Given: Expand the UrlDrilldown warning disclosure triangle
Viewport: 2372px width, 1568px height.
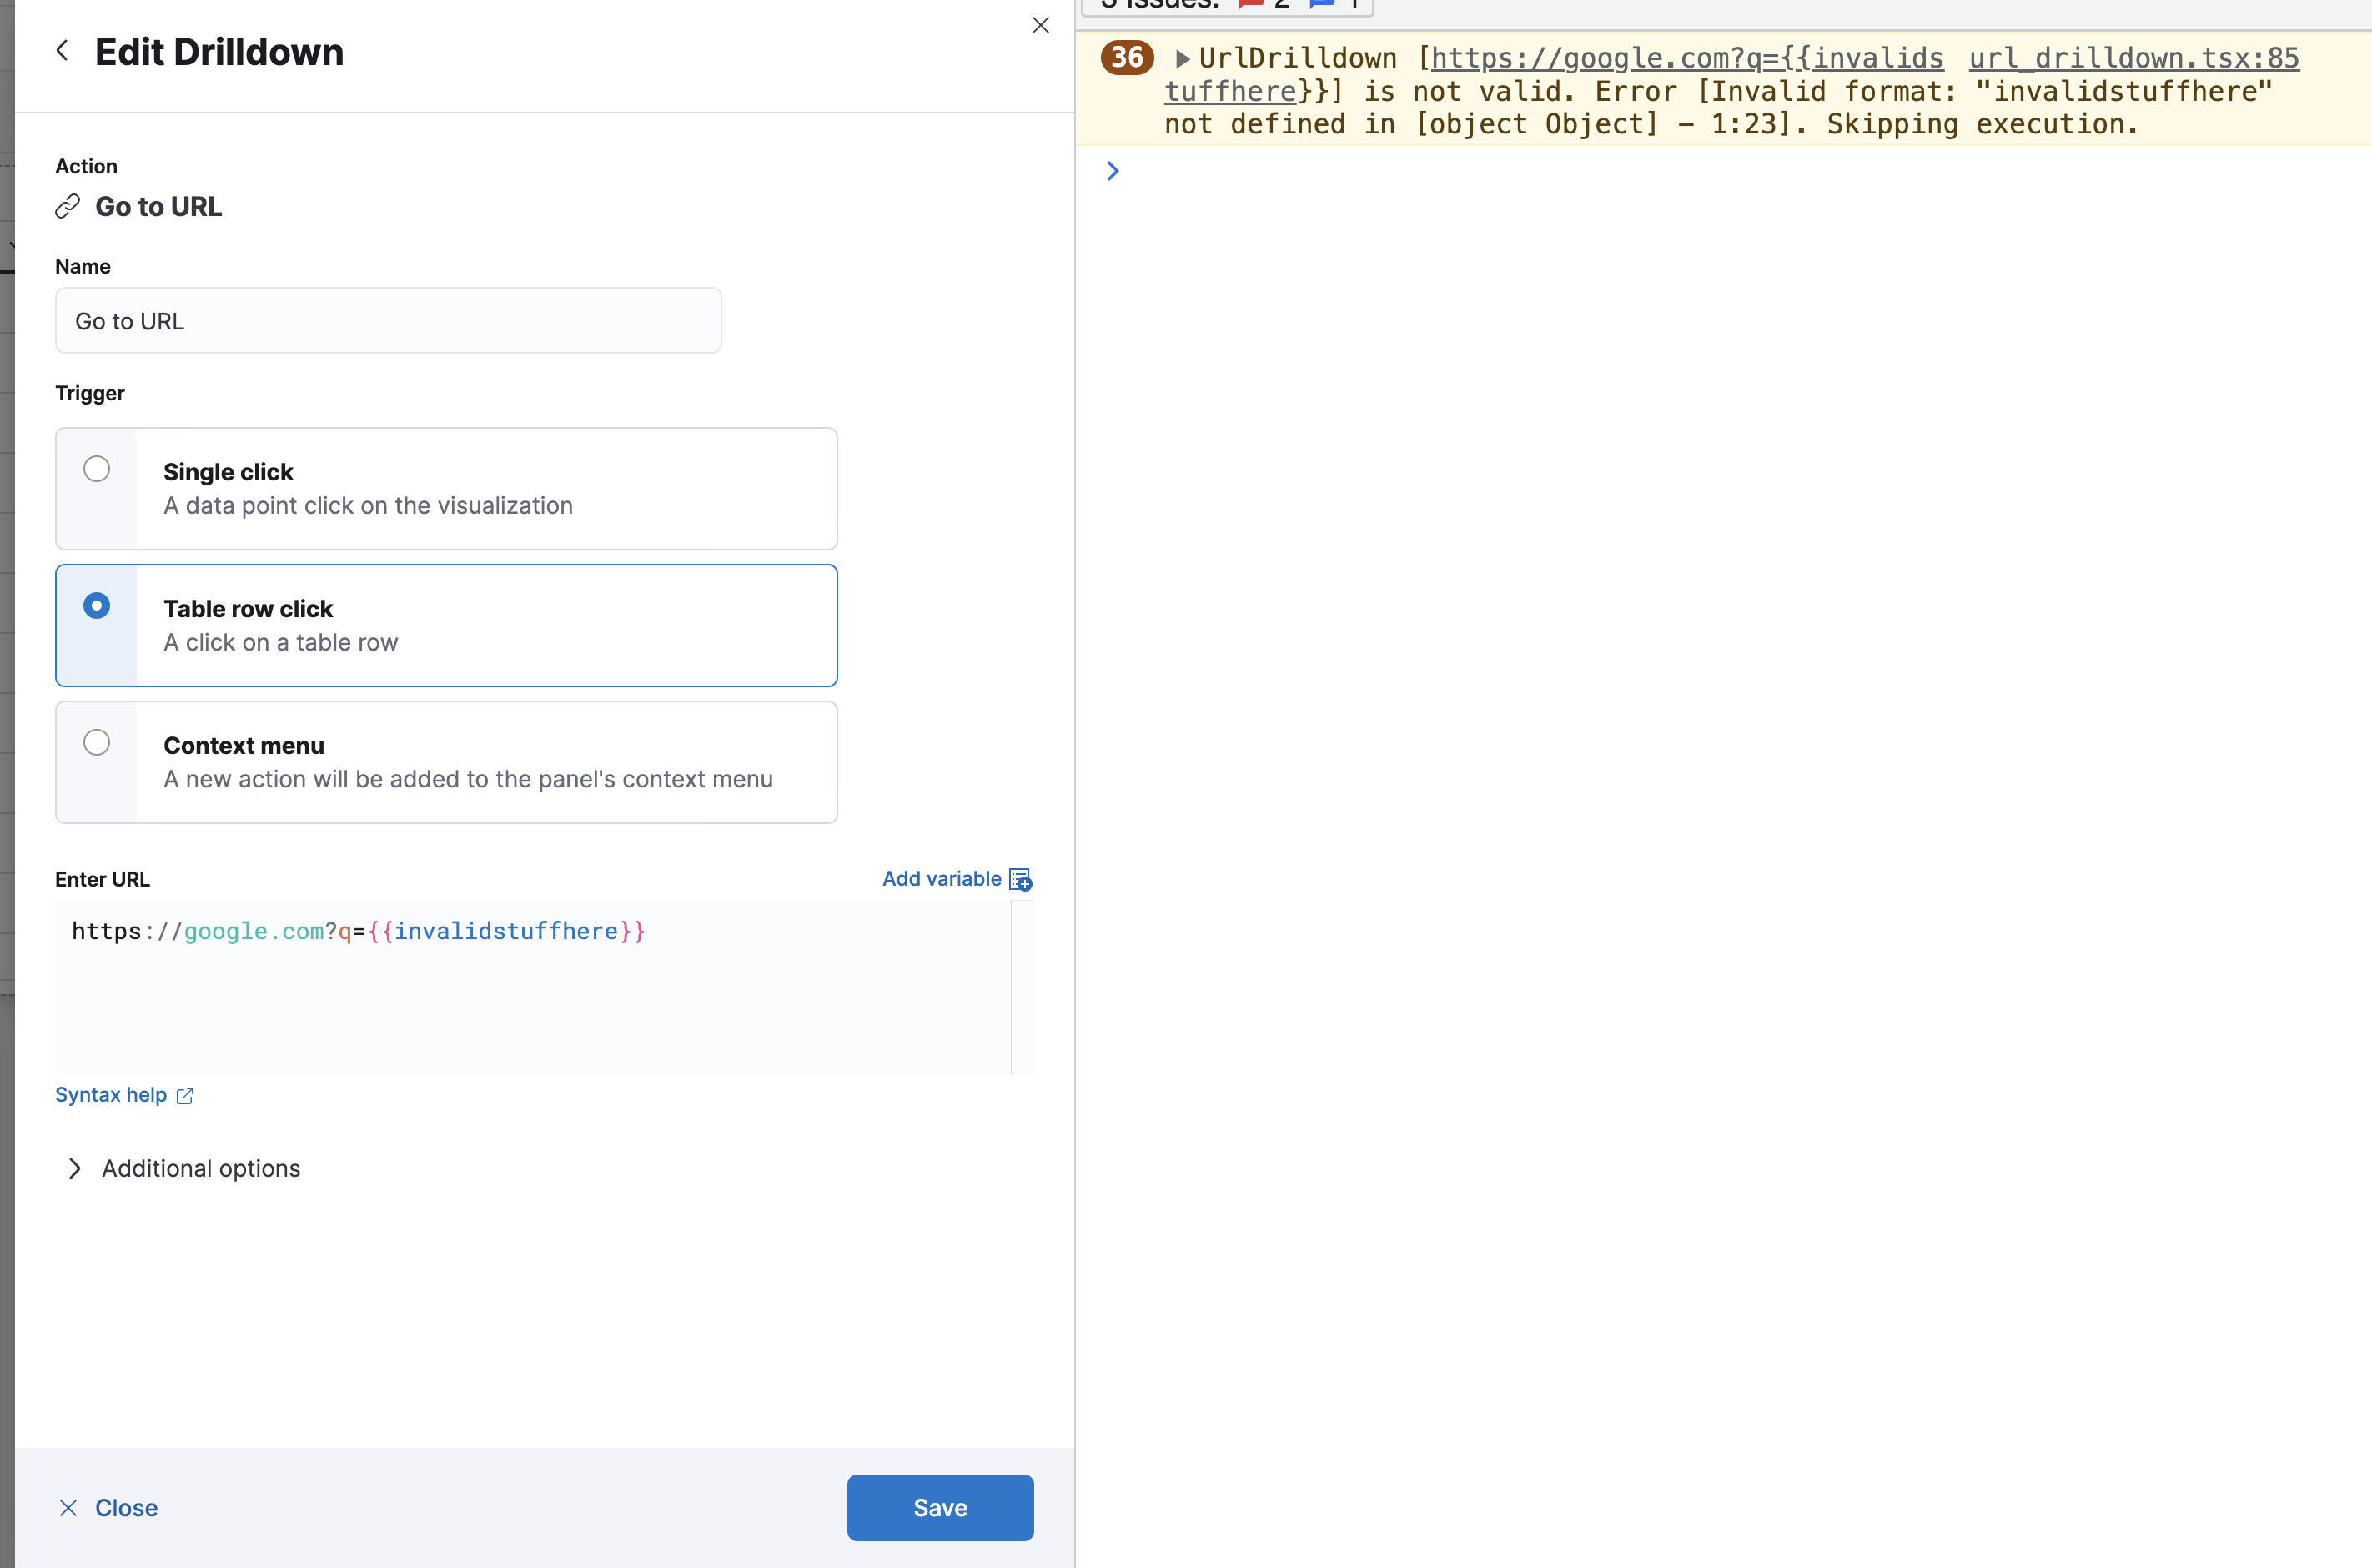Looking at the screenshot, I should 1181,57.
